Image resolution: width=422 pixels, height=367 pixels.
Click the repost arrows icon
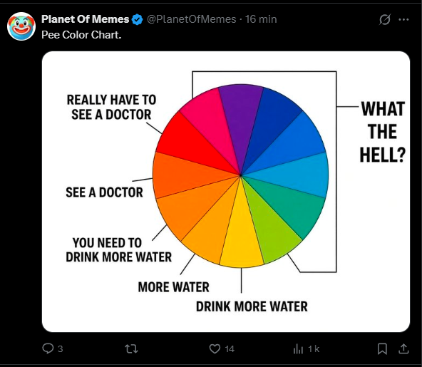131,348
